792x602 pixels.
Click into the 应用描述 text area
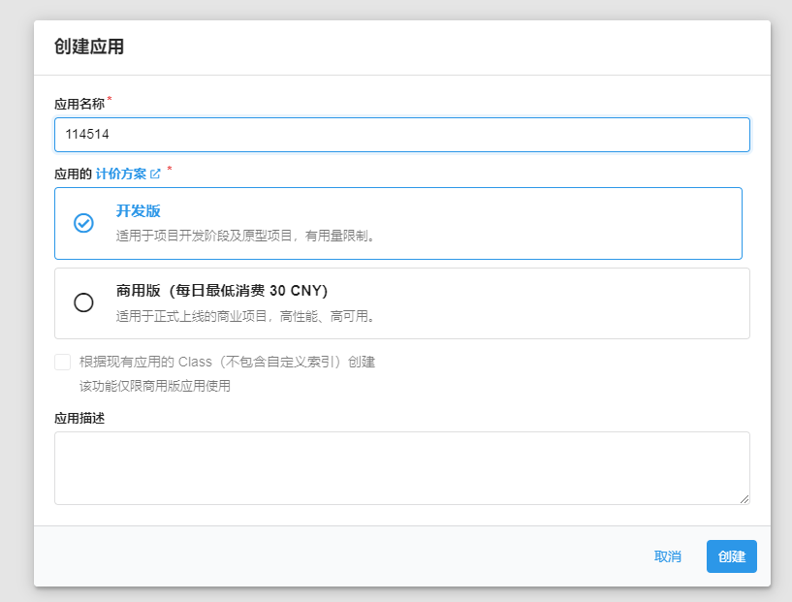click(x=401, y=467)
